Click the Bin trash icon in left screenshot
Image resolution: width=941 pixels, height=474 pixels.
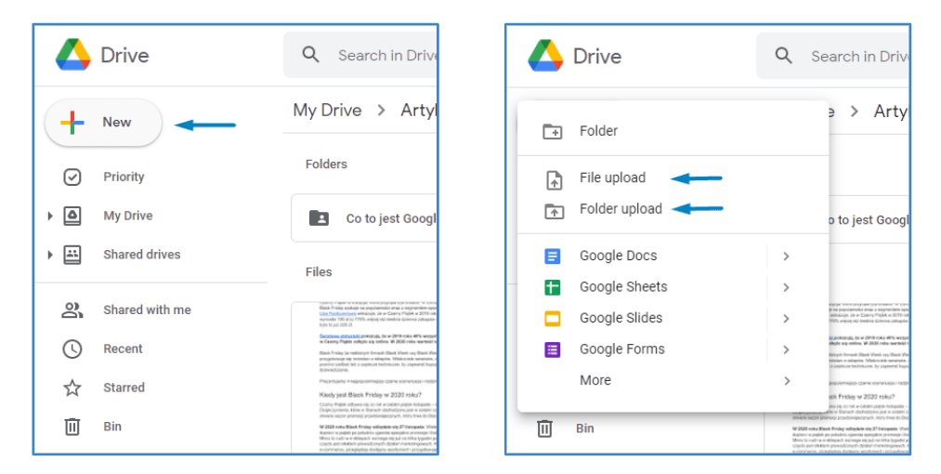click(x=72, y=427)
